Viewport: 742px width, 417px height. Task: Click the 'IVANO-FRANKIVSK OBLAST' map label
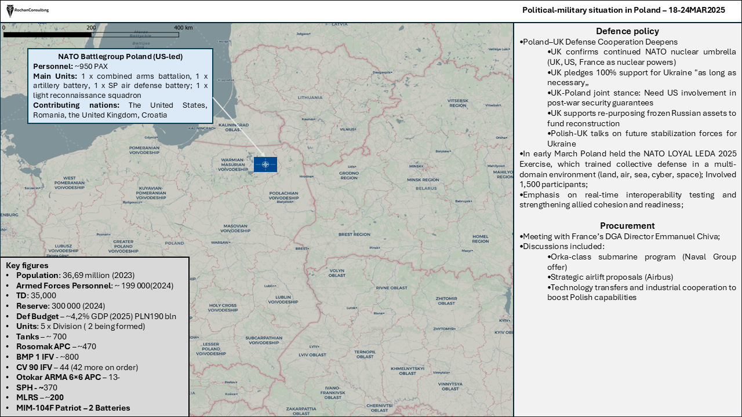click(332, 392)
